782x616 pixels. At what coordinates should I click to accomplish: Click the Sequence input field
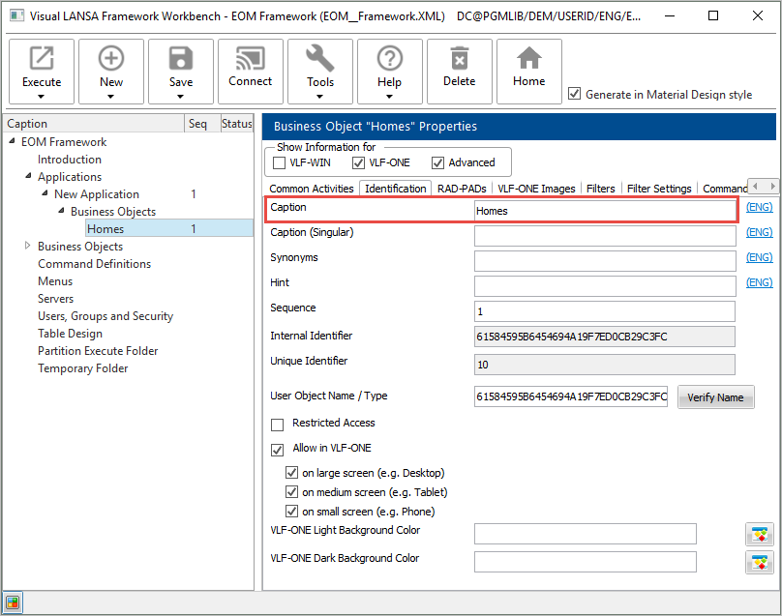click(x=605, y=311)
